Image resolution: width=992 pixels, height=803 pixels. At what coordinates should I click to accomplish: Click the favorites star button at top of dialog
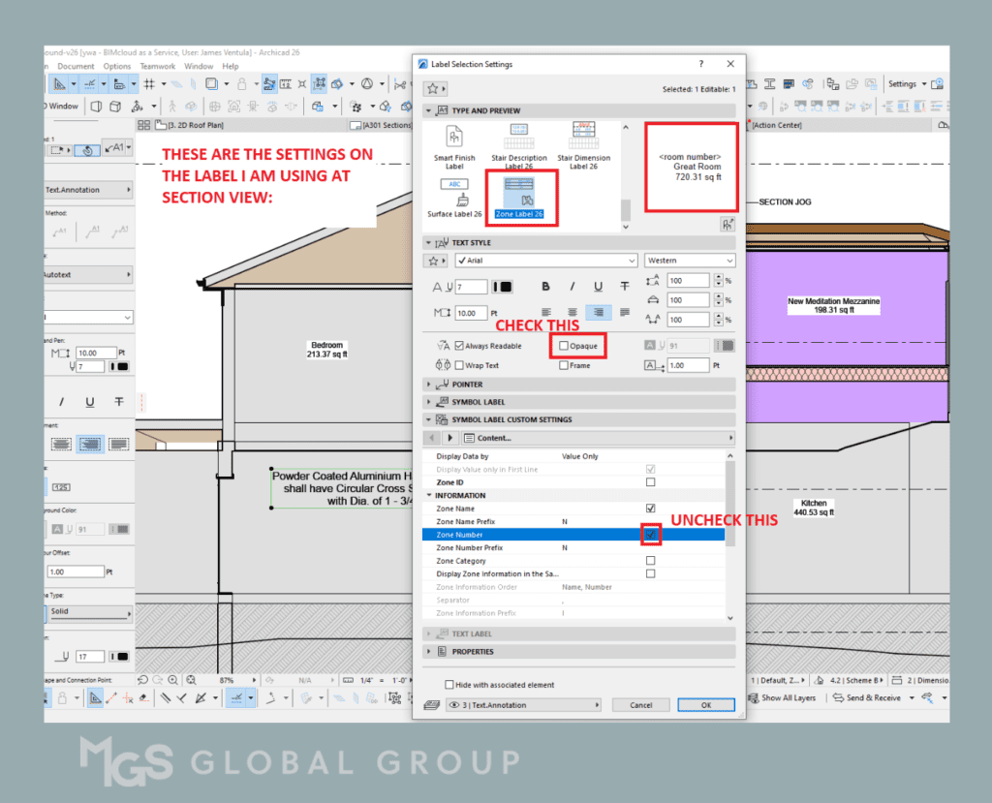pyautogui.click(x=431, y=88)
